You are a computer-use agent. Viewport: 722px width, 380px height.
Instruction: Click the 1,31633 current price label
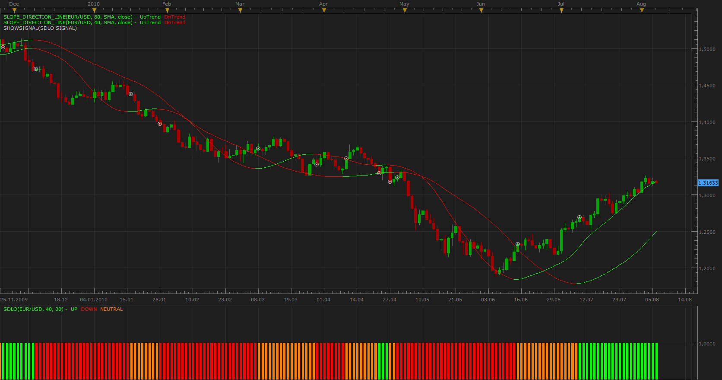[708, 183]
